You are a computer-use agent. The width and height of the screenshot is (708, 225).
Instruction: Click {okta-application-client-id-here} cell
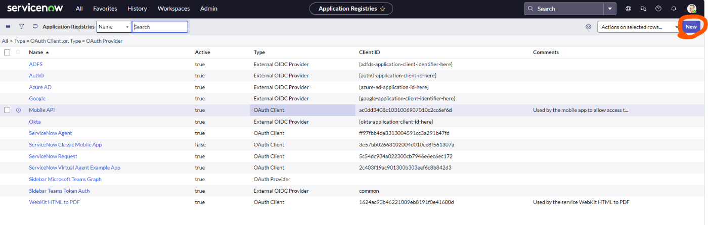[397, 122]
